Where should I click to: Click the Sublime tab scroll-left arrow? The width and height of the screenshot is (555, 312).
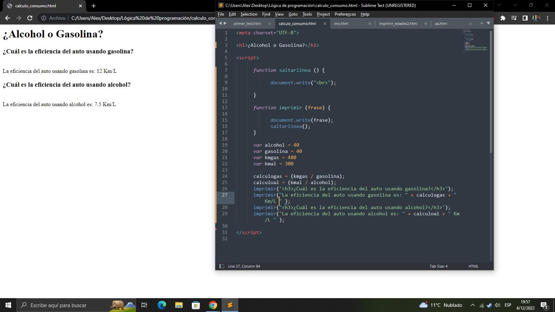click(220, 23)
